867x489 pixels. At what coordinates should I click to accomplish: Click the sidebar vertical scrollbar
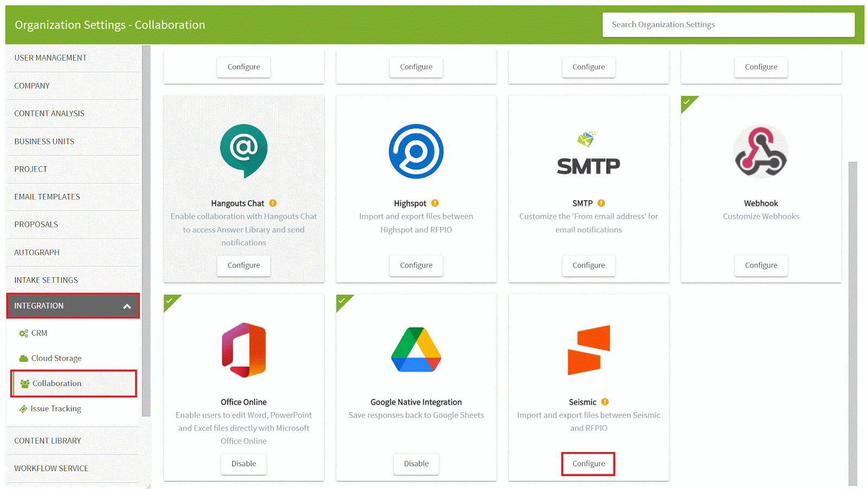tap(146, 231)
